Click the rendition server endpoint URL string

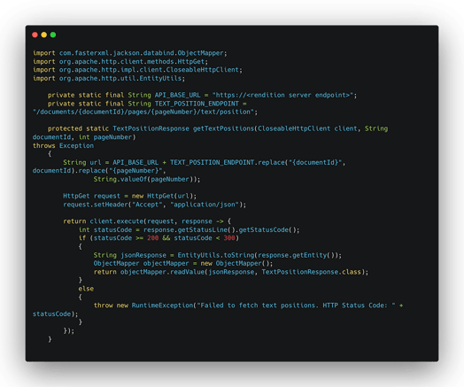284,95
